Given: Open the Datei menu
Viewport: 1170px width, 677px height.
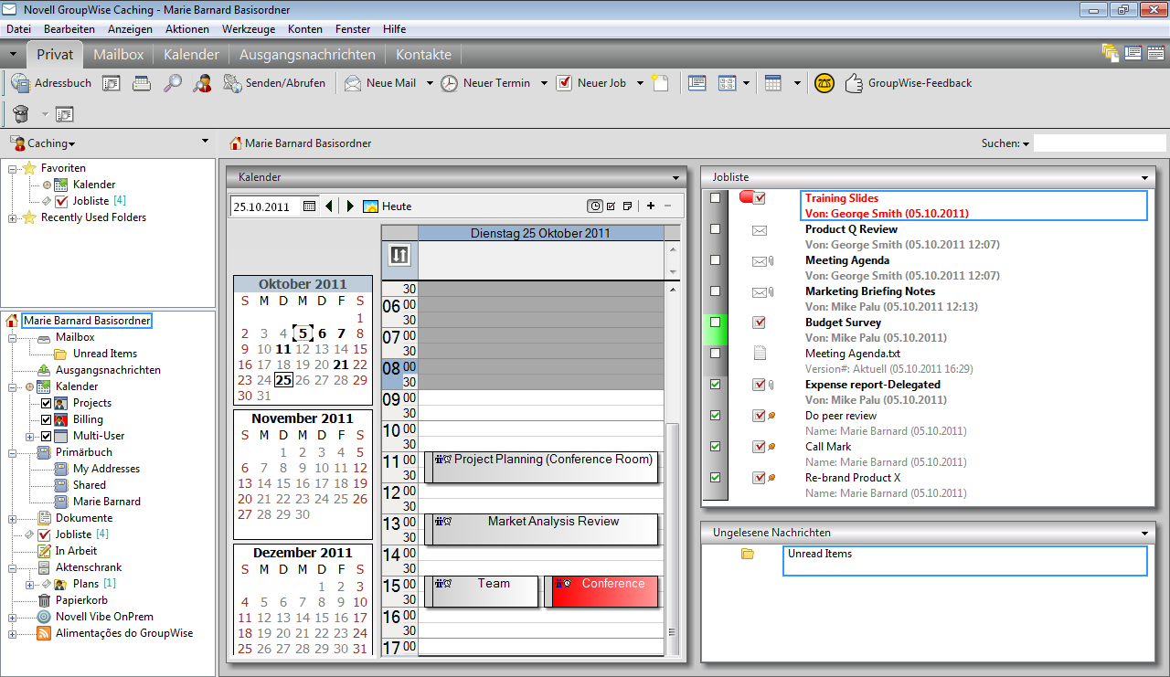Looking at the screenshot, I should point(18,29).
